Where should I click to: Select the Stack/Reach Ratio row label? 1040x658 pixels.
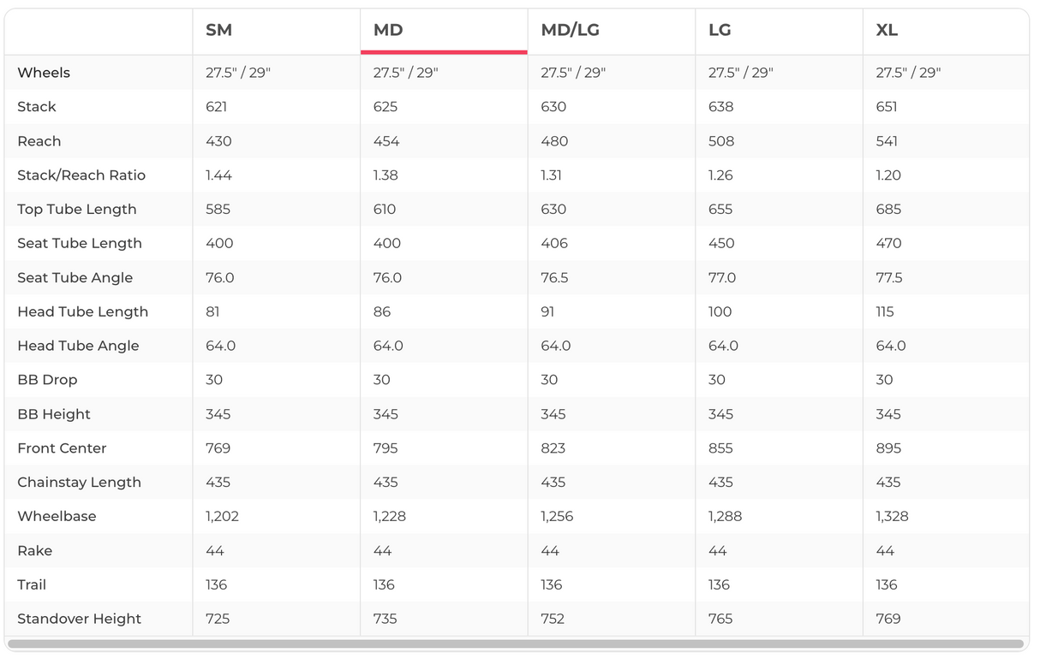(x=81, y=175)
